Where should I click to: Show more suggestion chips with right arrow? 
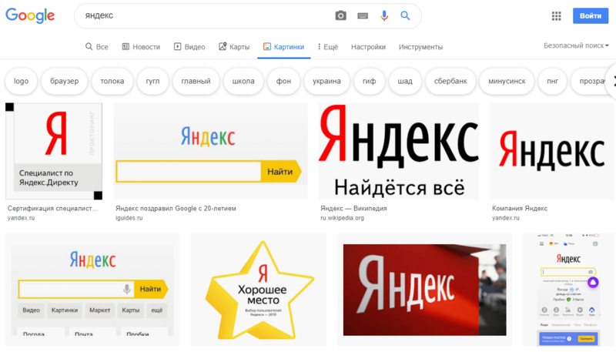612,82
